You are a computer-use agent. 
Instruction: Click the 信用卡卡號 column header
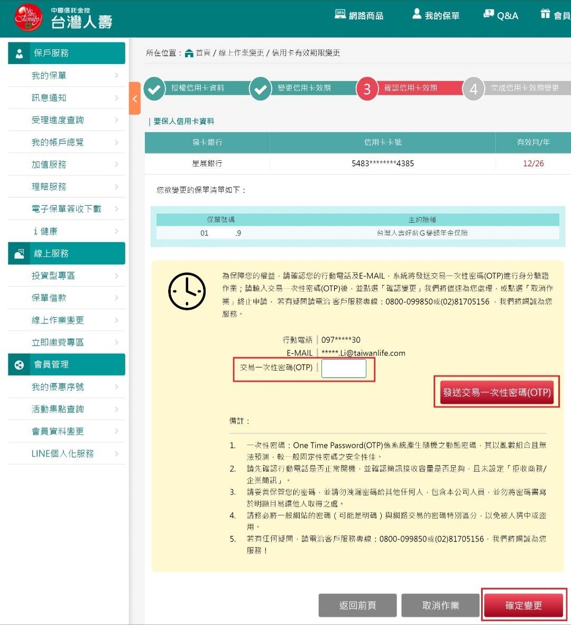coord(383,142)
